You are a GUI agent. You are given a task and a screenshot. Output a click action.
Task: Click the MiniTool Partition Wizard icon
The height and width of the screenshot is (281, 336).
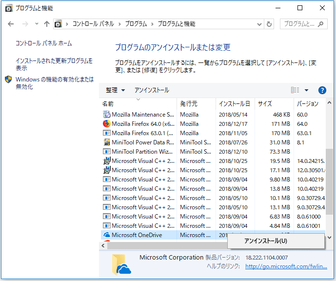point(106,152)
